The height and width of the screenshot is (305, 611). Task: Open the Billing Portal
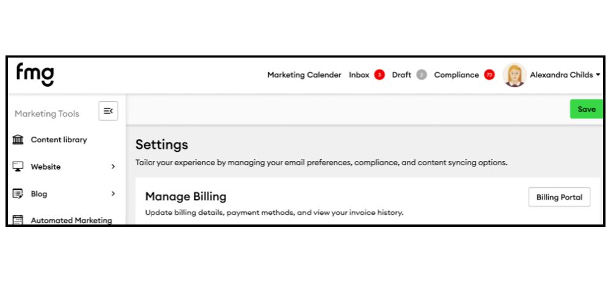559,197
